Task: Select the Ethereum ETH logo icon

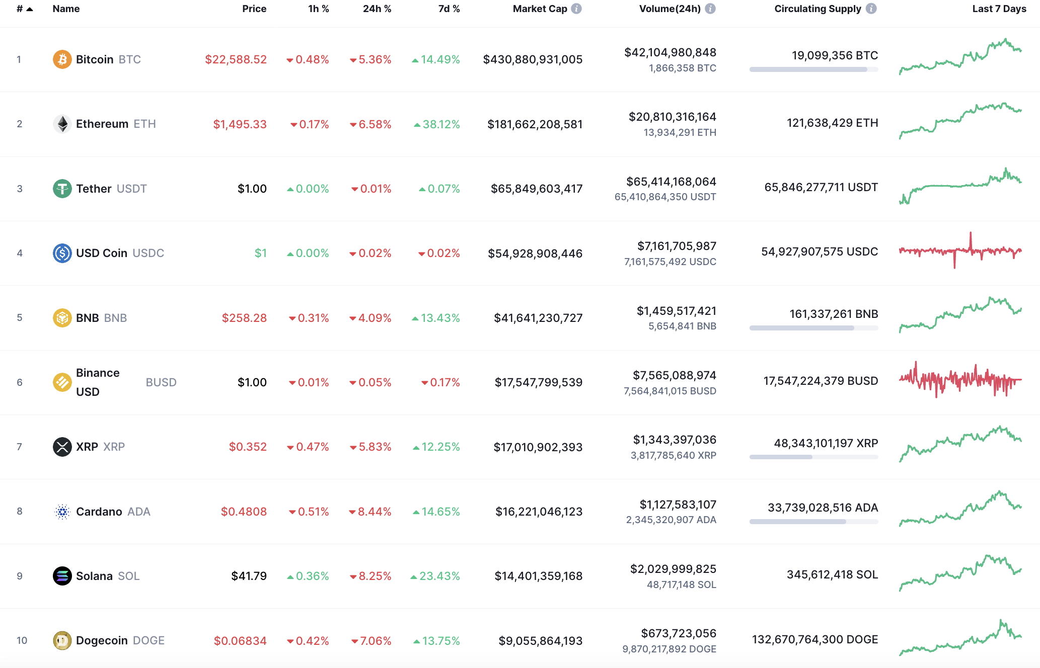Action: (x=62, y=124)
